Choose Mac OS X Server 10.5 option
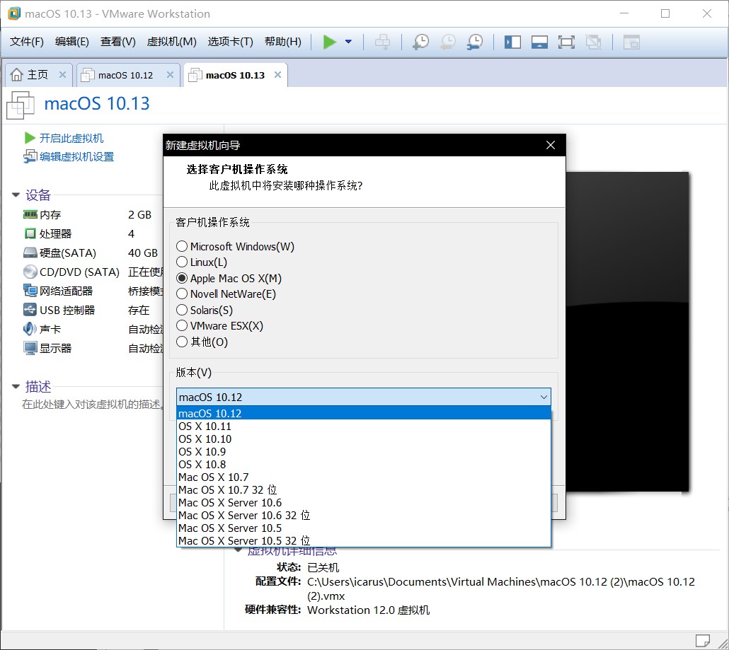Screen dimensions: 729x650 coord(364,528)
